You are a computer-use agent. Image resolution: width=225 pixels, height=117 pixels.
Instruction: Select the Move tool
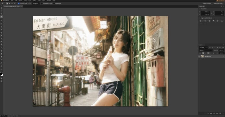coord(1,8)
